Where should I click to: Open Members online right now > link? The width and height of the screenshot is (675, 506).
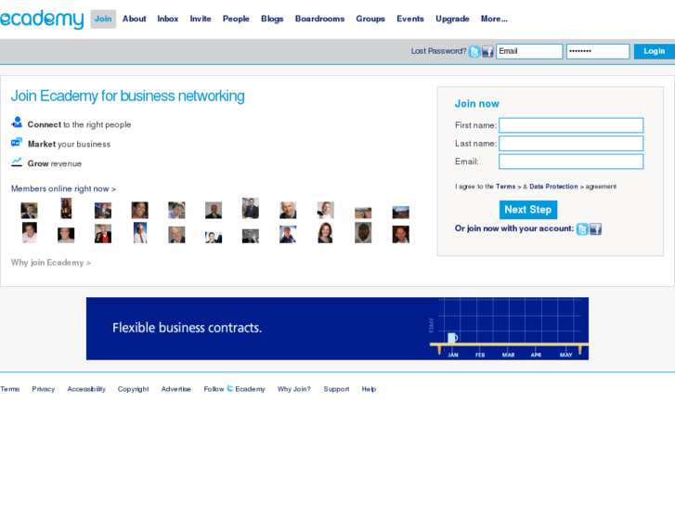[63, 188]
